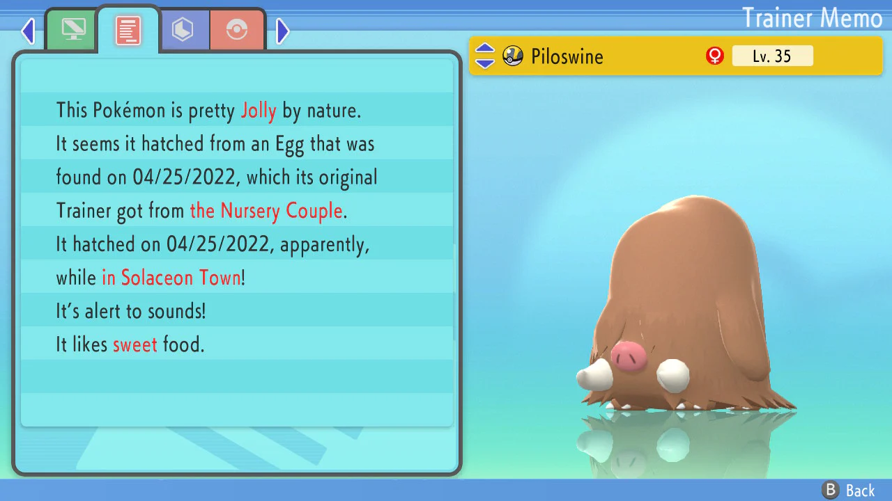This screenshot has height=501, width=892.
Task: Go to the next summary page arrow
Action: click(282, 31)
